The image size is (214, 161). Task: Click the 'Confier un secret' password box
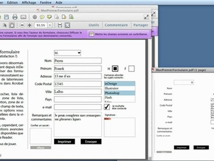(x=41, y=136)
